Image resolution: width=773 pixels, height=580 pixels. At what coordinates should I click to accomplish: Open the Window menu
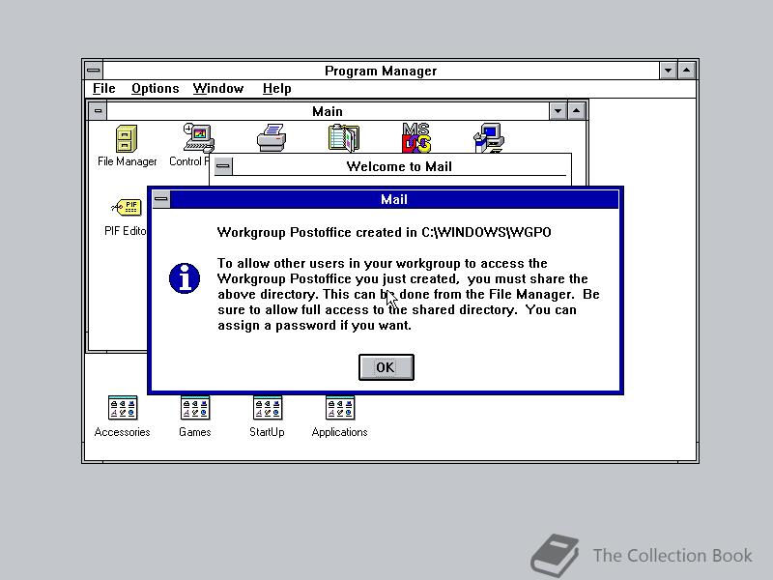tap(218, 88)
